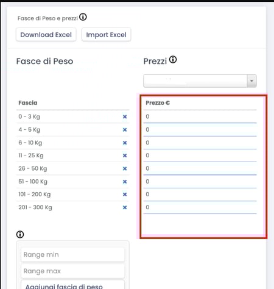This screenshot has height=289, width=274.
Task: Remove the 0 - 3 Kg weight range
Action: [125, 116]
